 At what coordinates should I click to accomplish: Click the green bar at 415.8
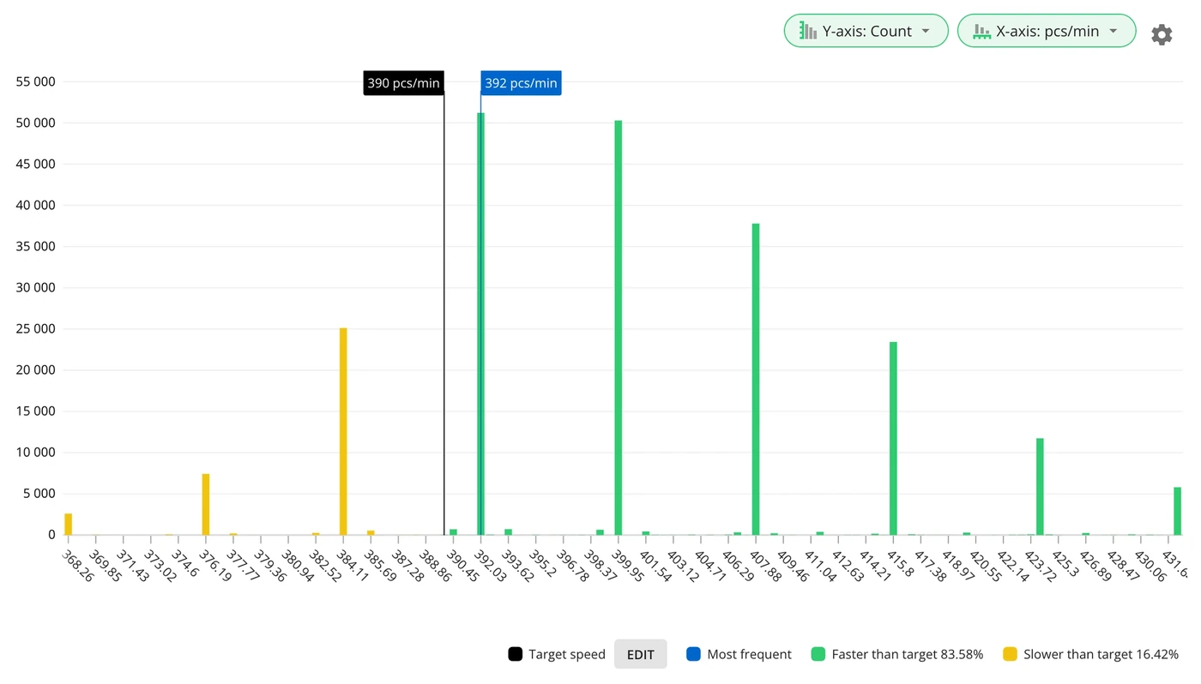click(893, 438)
